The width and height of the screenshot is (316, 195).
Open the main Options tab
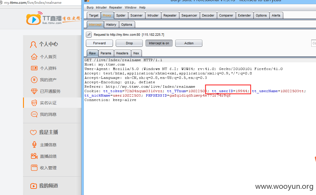point(261,15)
